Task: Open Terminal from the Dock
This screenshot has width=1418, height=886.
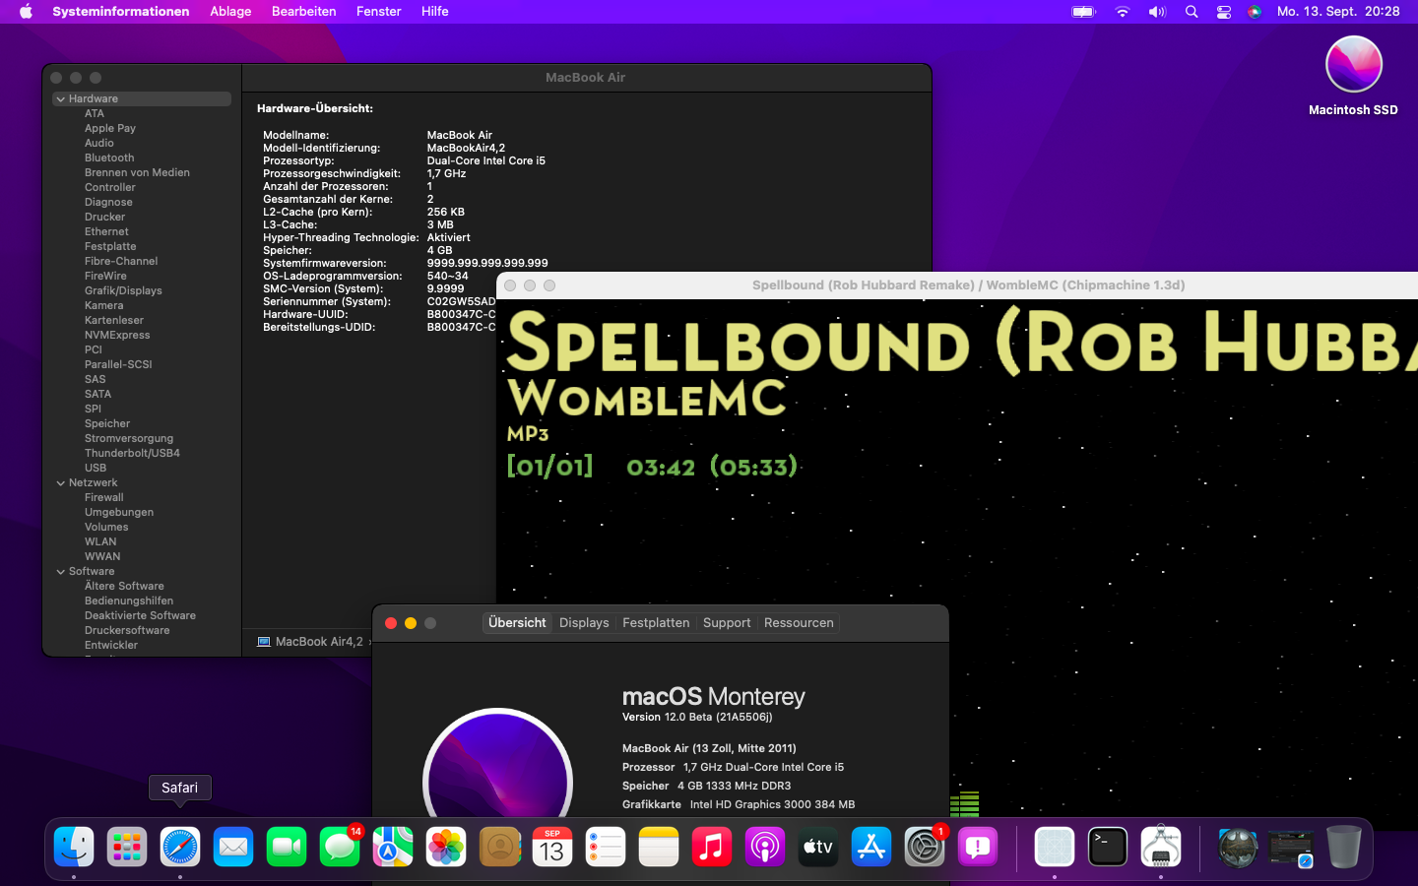Action: (1108, 847)
